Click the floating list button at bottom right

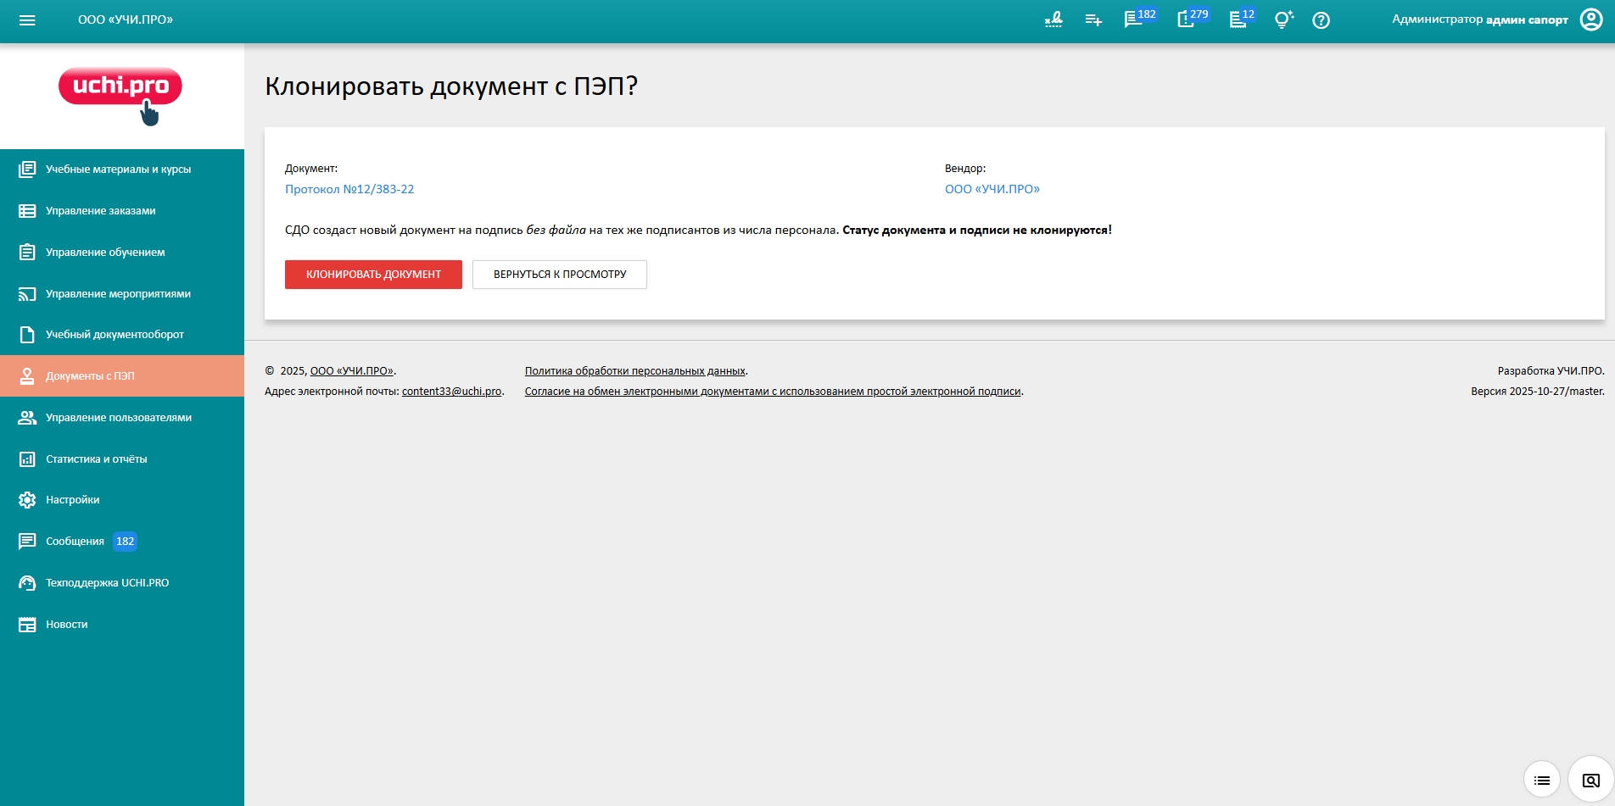click(1541, 780)
